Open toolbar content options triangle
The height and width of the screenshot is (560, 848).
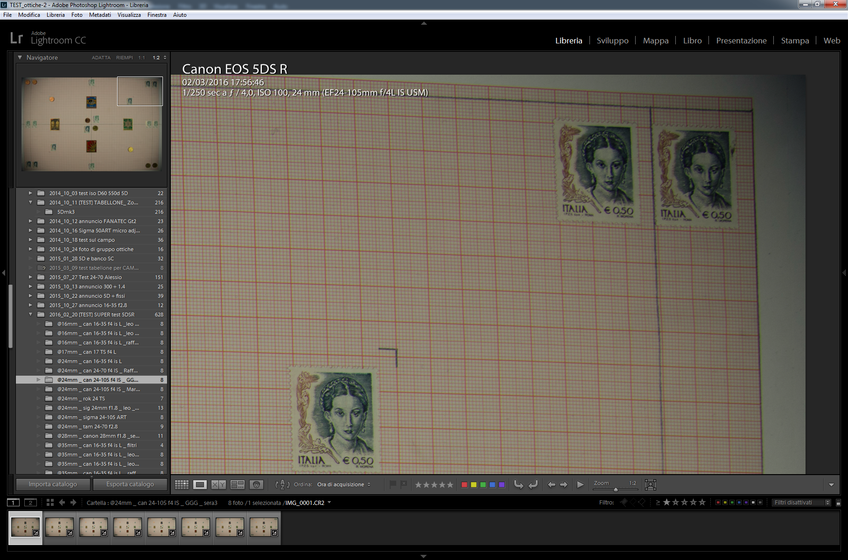click(831, 485)
